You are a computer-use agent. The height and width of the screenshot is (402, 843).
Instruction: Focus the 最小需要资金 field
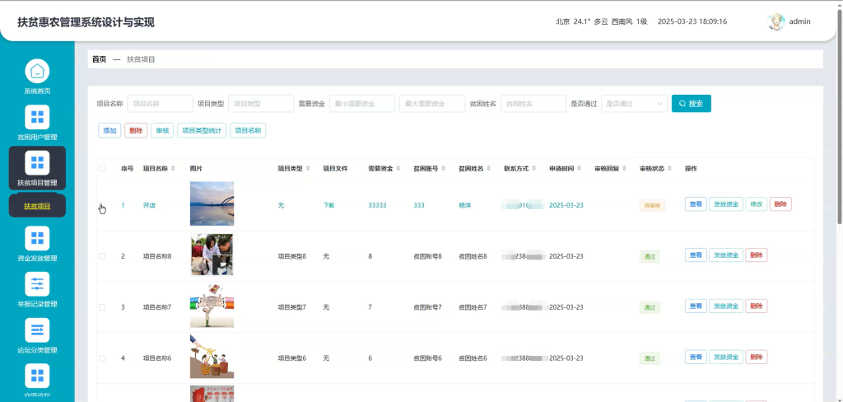click(x=362, y=103)
